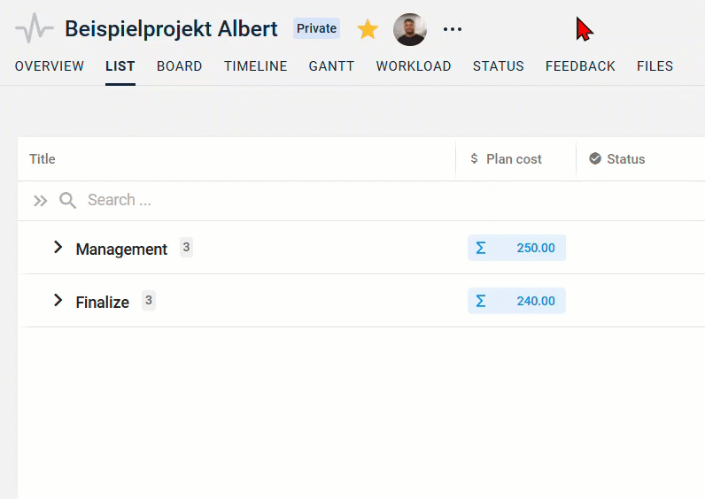
Task: Click the Title column header
Action: 43,159
